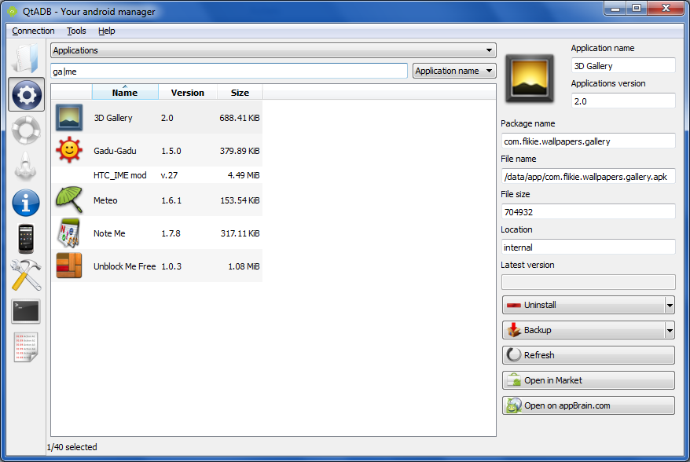Expand the Applications category dropdown
This screenshot has width=690, height=462.
pyautogui.click(x=273, y=50)
